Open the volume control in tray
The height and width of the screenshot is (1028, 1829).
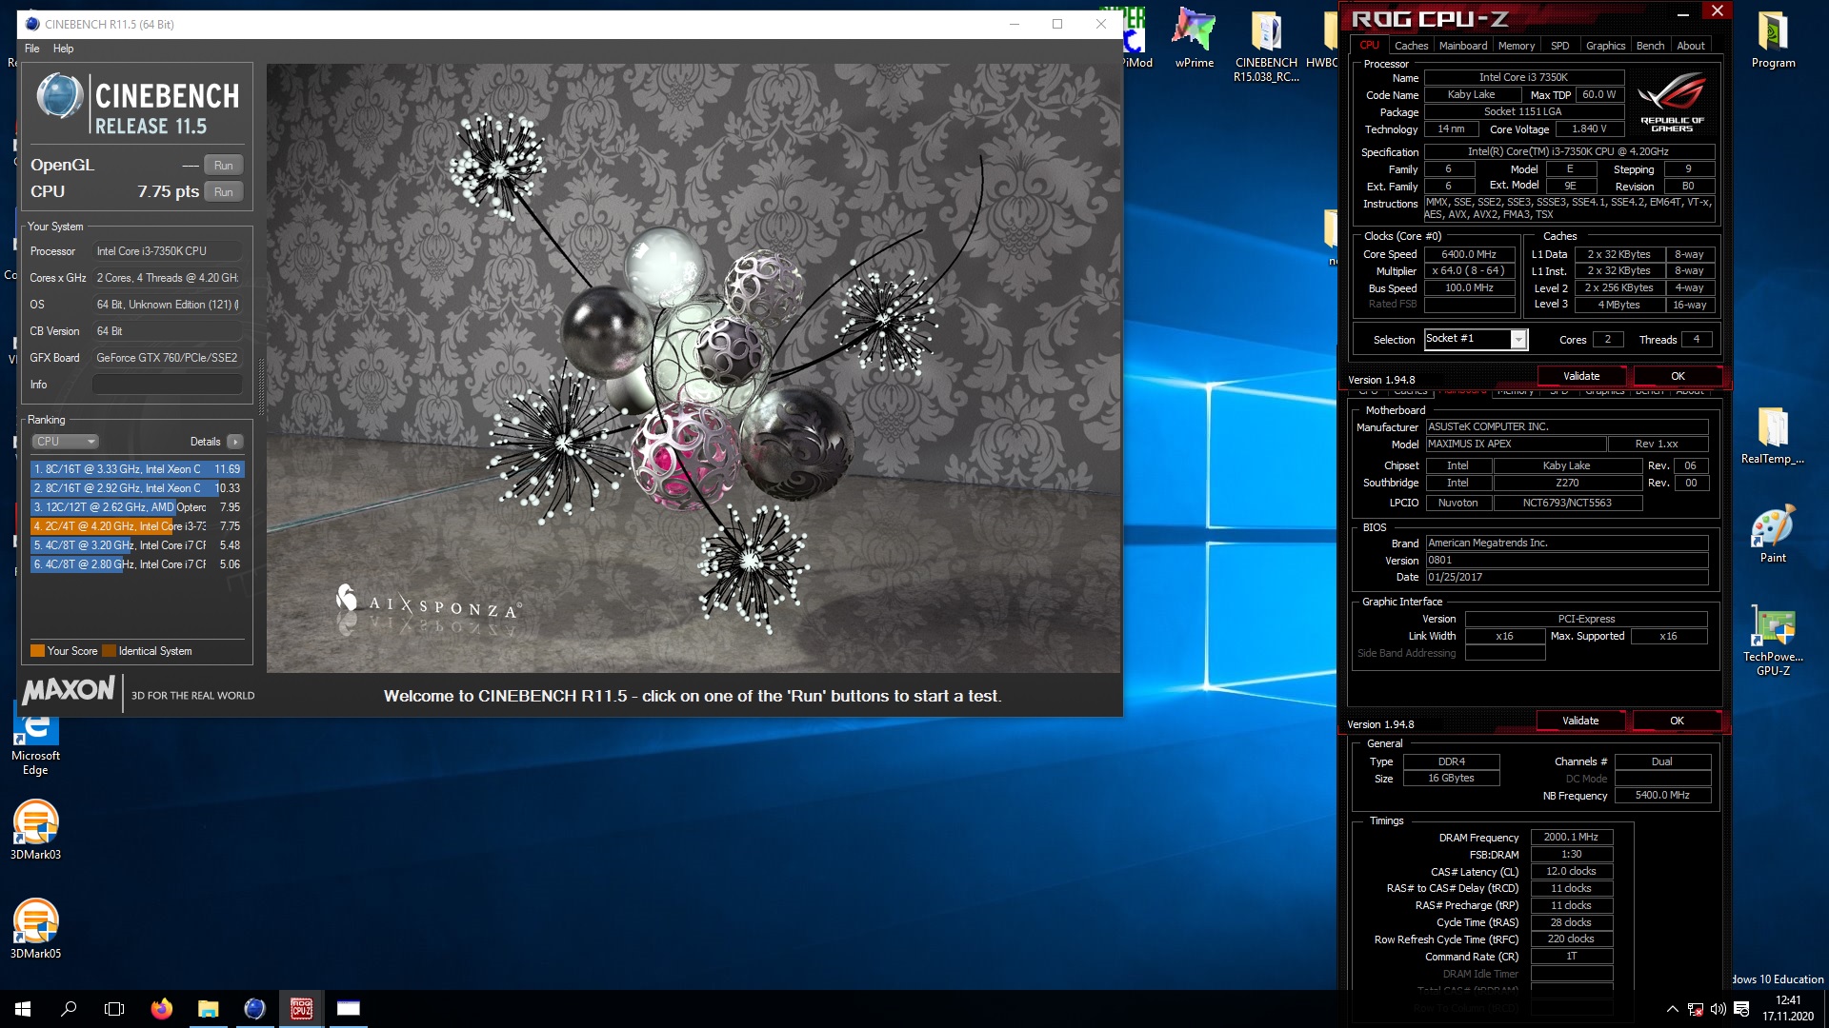[1718, 1009]
